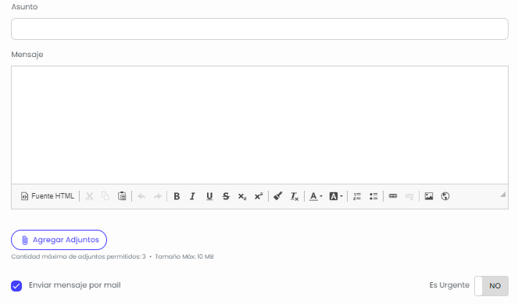The width and height of the screenshot is (518, 304).
Task: Open the text color dropdown
Action: (316, 196)
